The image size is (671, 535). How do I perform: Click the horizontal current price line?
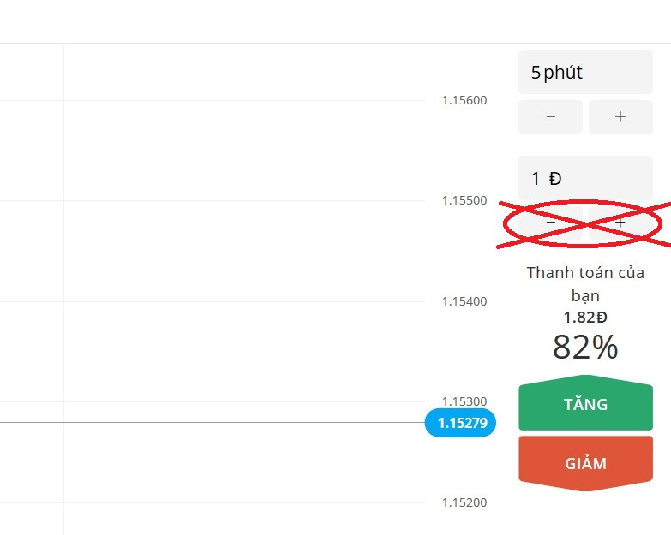tap(213, 423)
